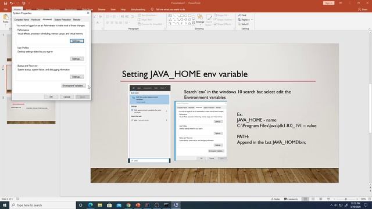Switch to Computer Name tab in System Properties

pyautogui.click(x=22, y=20)
